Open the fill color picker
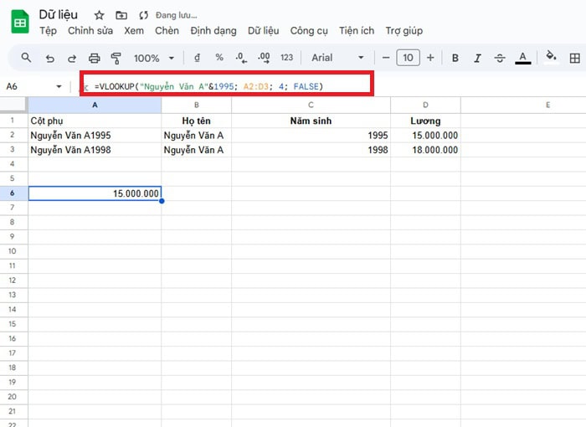 [551, 58]
